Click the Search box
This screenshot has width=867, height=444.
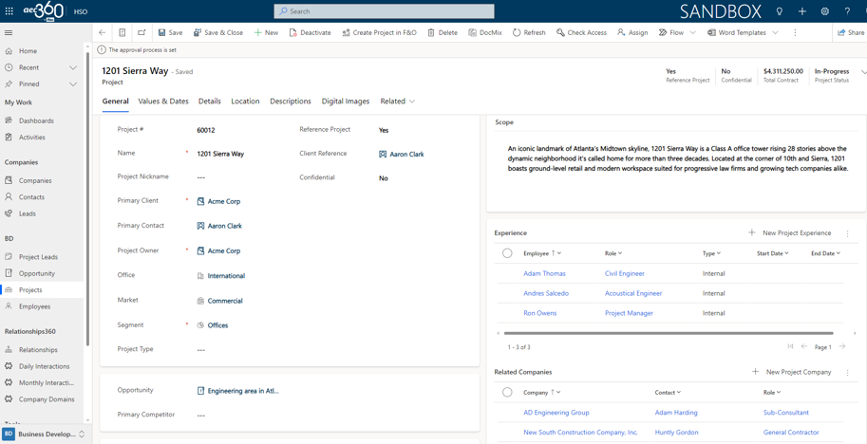click(x=385, y=11)
